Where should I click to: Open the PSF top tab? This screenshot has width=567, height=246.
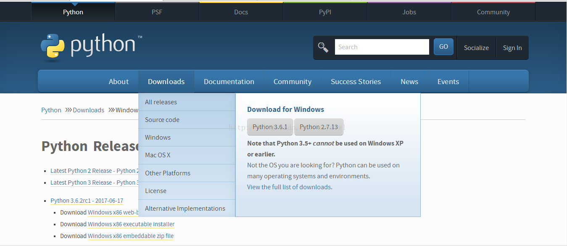(x=157, y=12)
